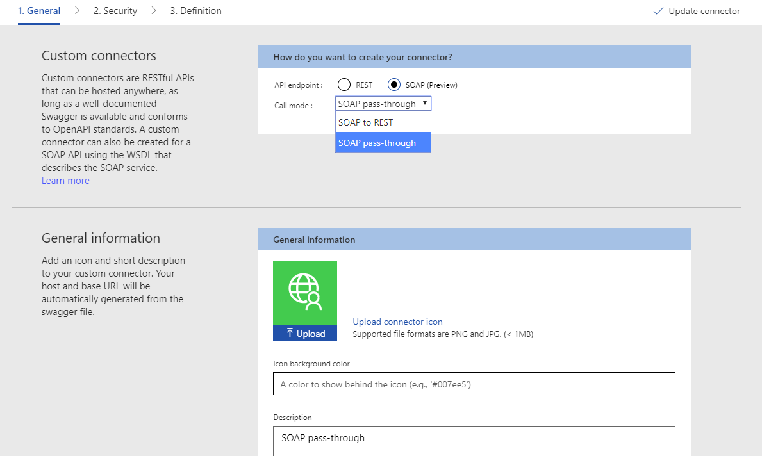Follow the Learn more link

point(65,181)
